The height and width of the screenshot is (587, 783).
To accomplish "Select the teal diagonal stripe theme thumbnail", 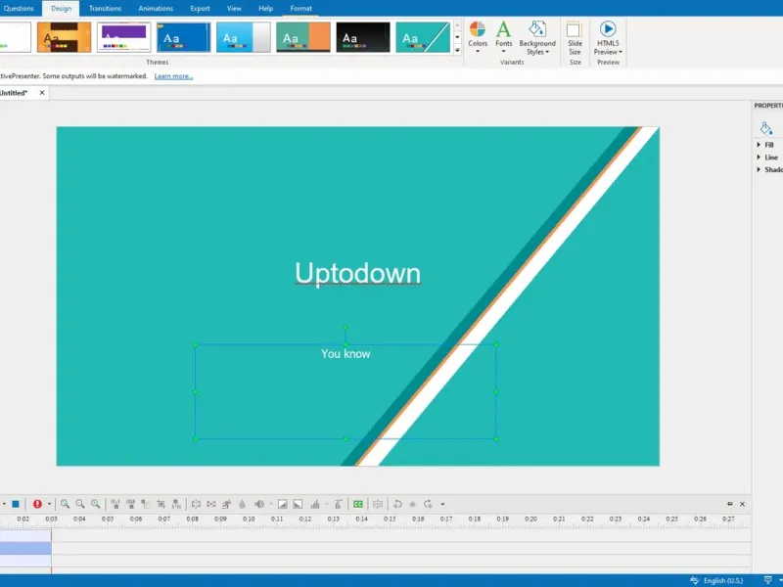I will pos(423,37).
